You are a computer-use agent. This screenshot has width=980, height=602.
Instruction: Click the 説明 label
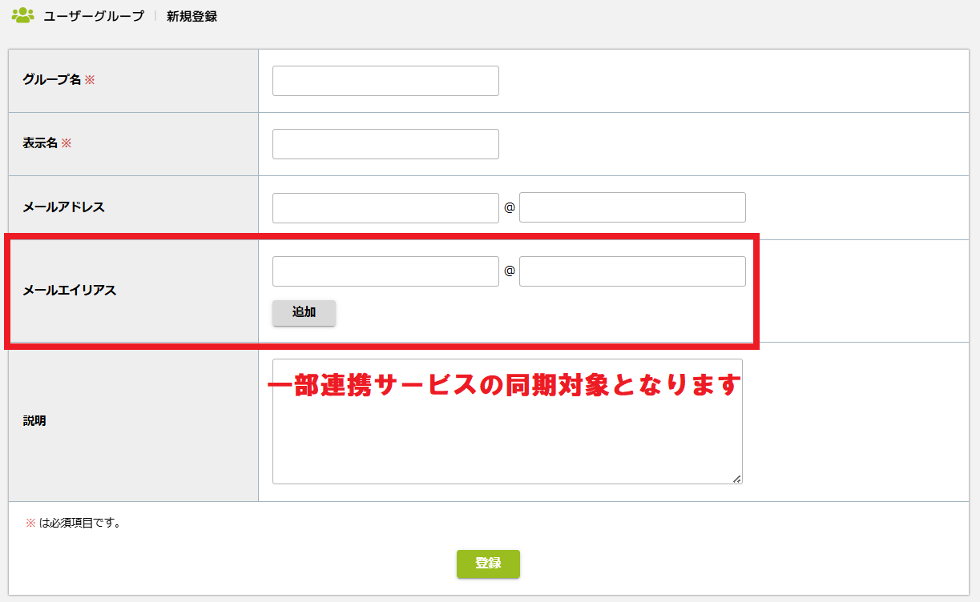tap(34, 420)
